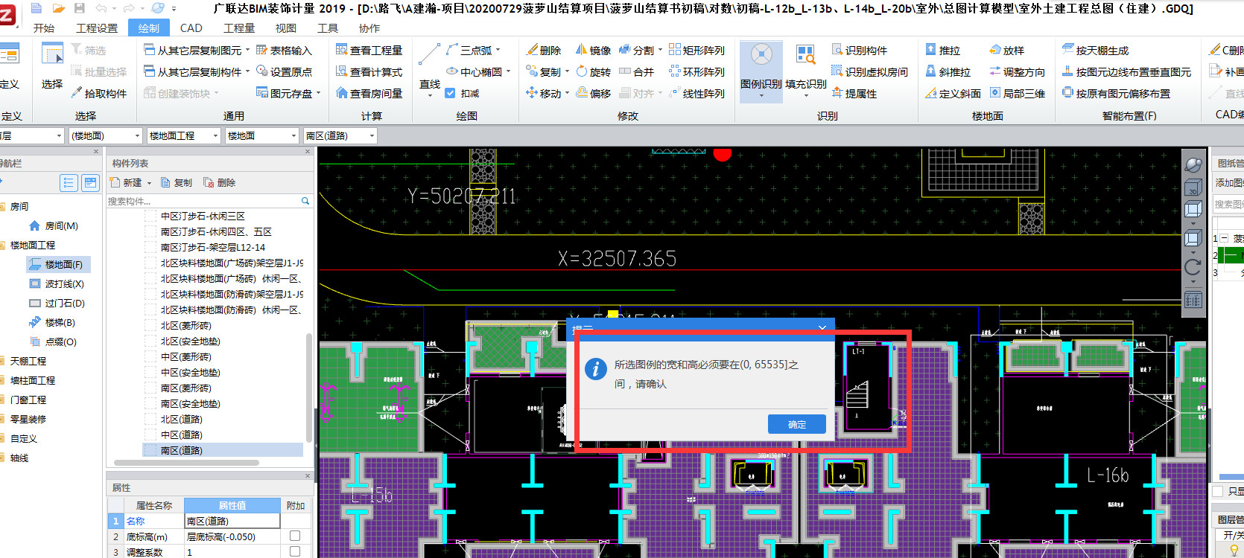Choose the 环形阵列 circular array tool
Image resolution: width=1244 pixels, height=558 pixels.
tap(696, 71)
